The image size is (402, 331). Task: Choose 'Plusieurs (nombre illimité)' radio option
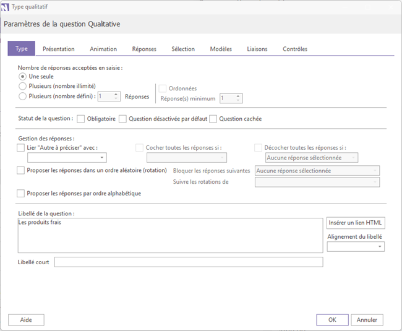[22, 86]
